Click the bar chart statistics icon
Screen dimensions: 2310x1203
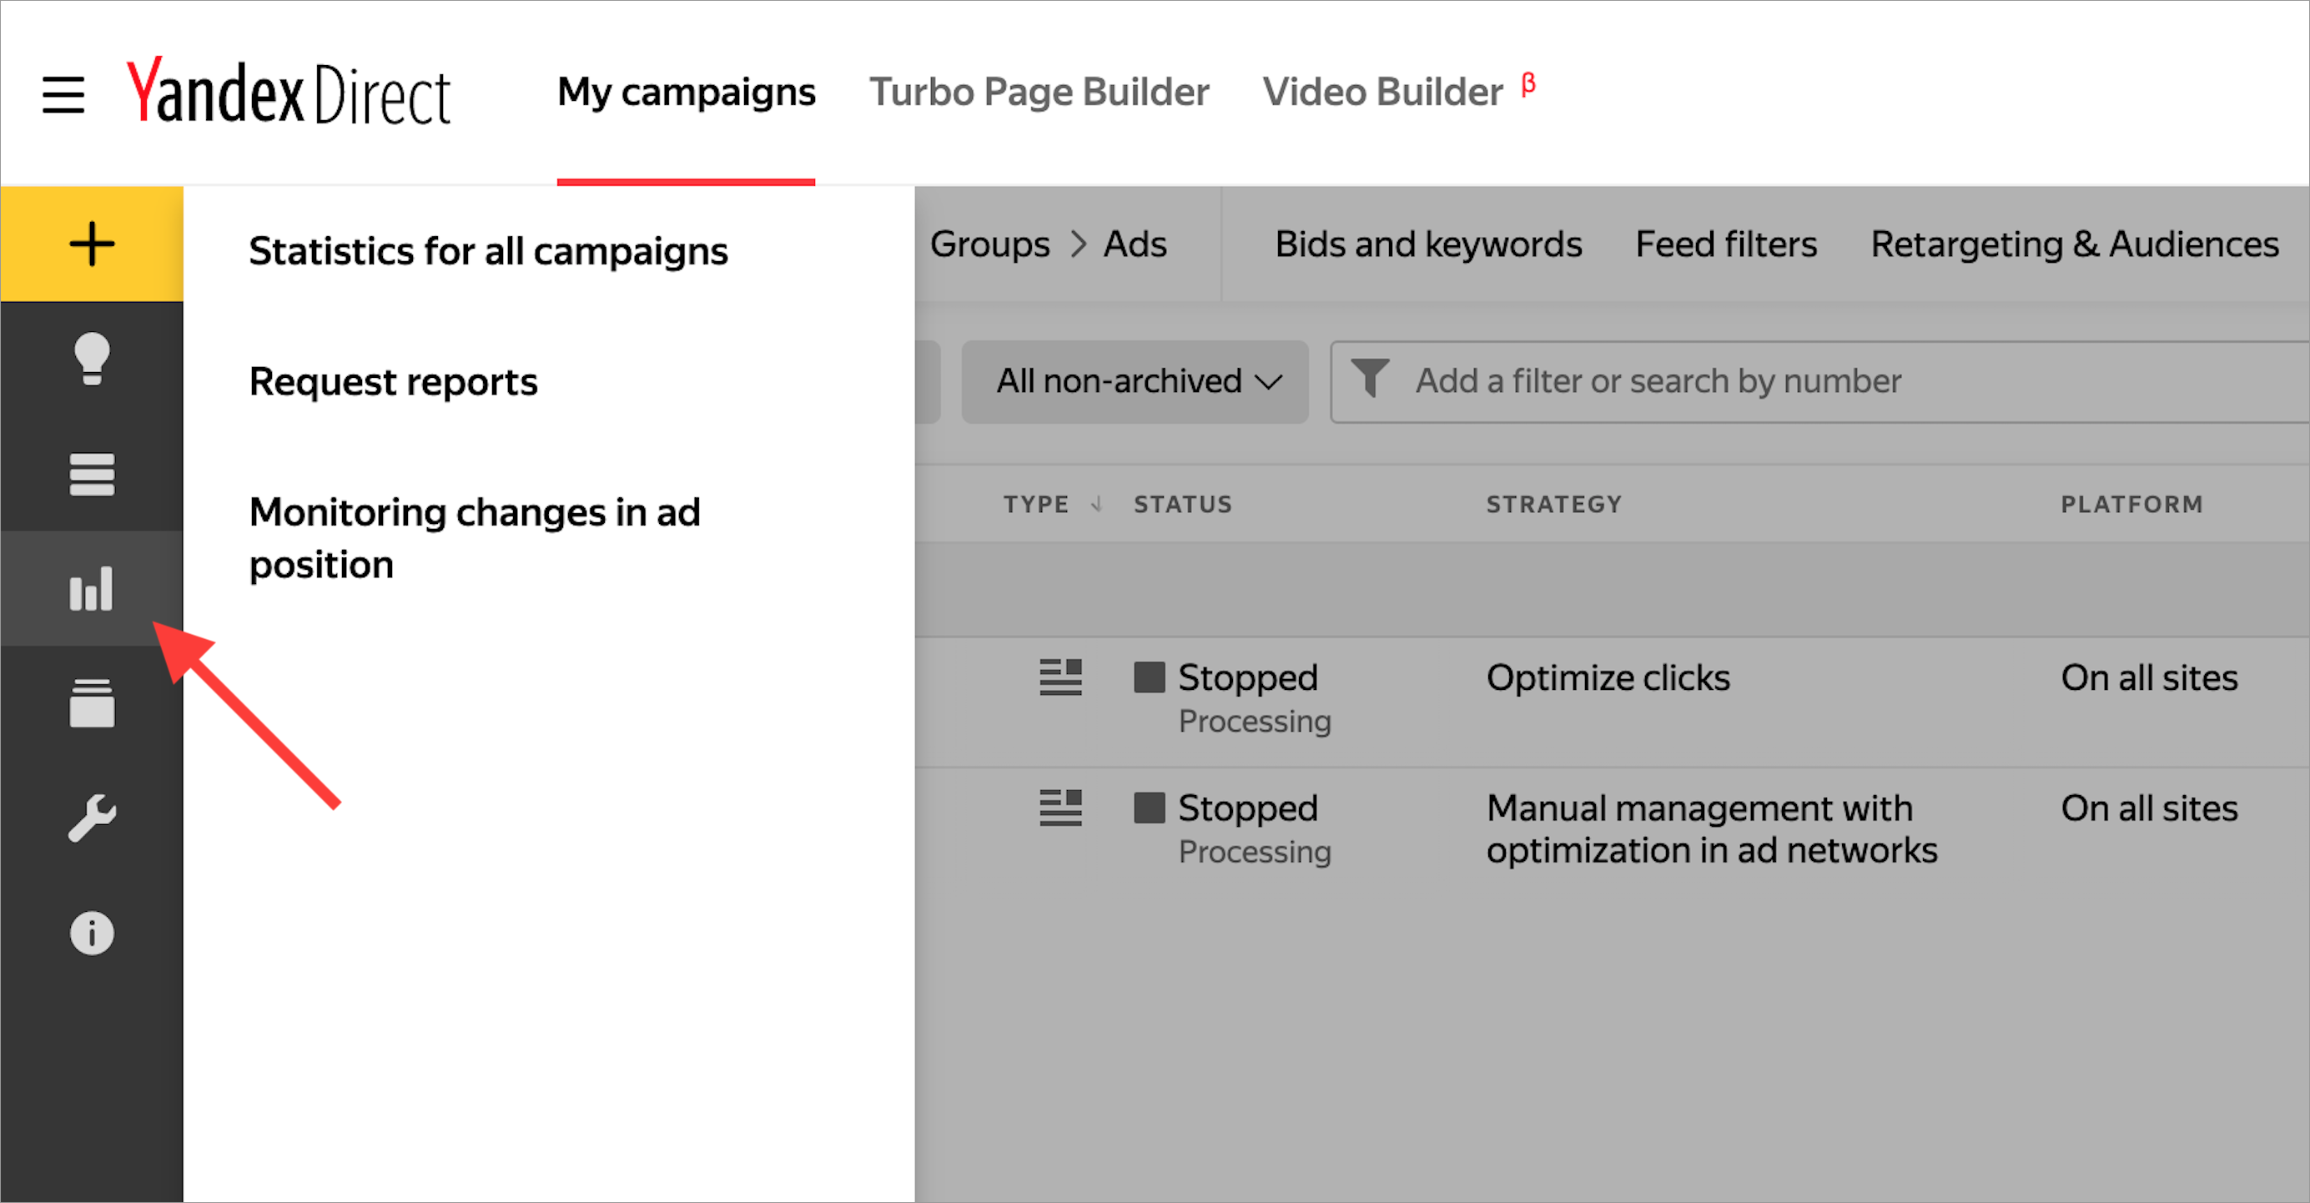pyautogui.click(x=92, y=588)
